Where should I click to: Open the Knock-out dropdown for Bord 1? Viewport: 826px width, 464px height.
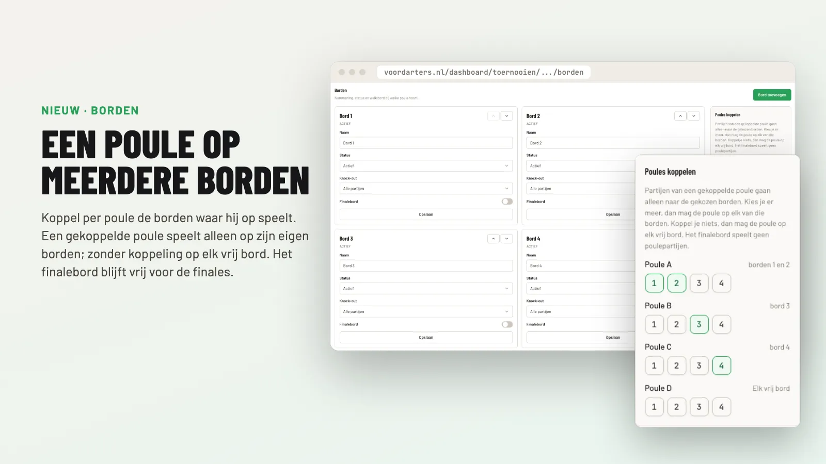coord(426,189)
